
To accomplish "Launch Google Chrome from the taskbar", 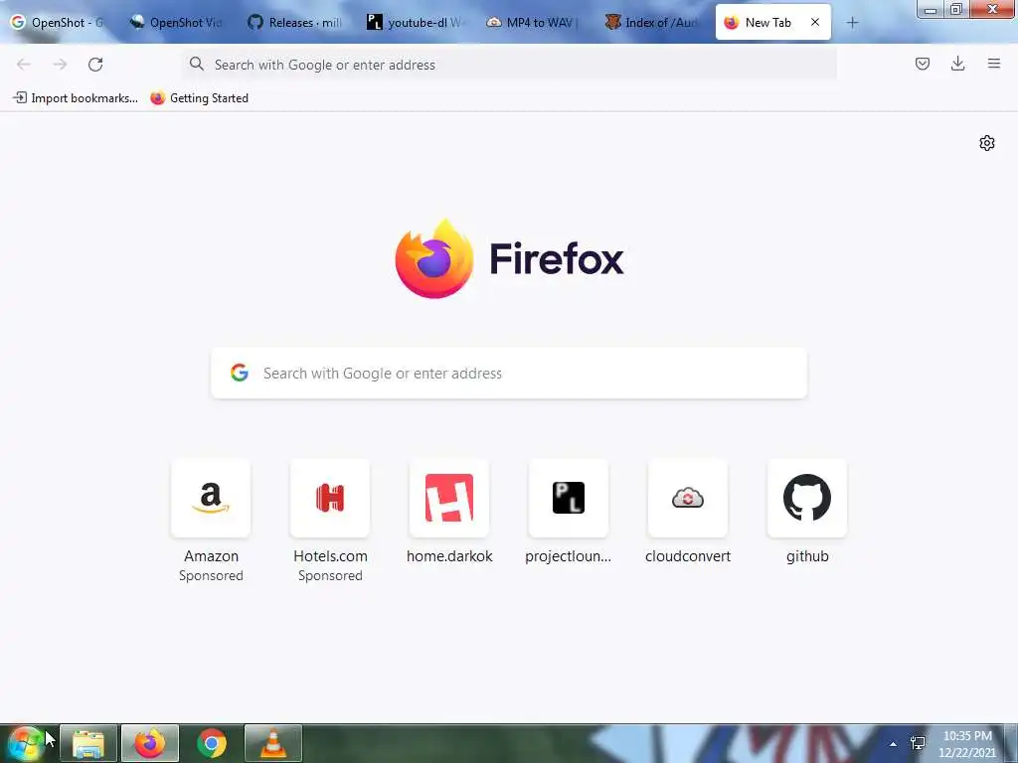I will pos(212,743).
